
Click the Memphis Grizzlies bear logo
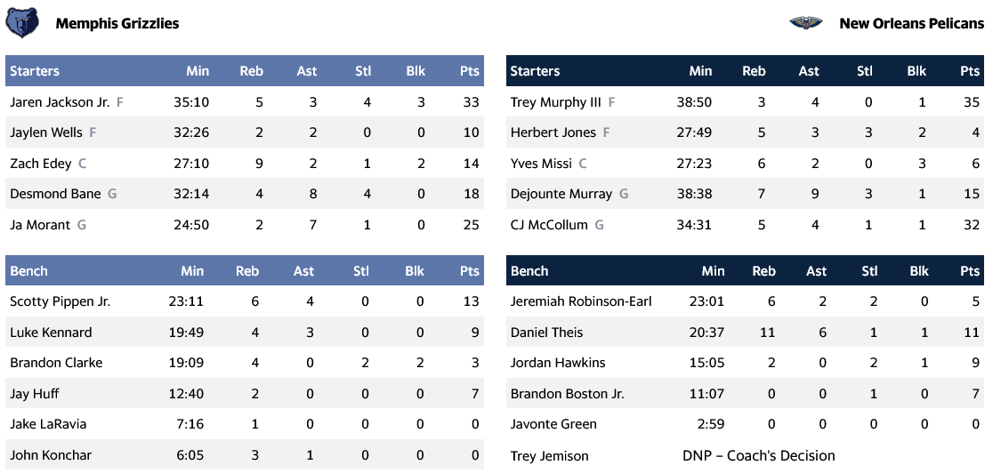[22, 23]
